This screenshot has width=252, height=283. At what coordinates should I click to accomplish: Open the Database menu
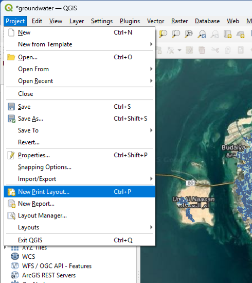coord(207,21)
